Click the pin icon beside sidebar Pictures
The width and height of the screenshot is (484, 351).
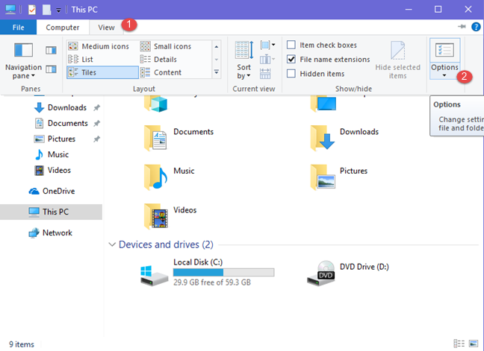pos(96,139)
